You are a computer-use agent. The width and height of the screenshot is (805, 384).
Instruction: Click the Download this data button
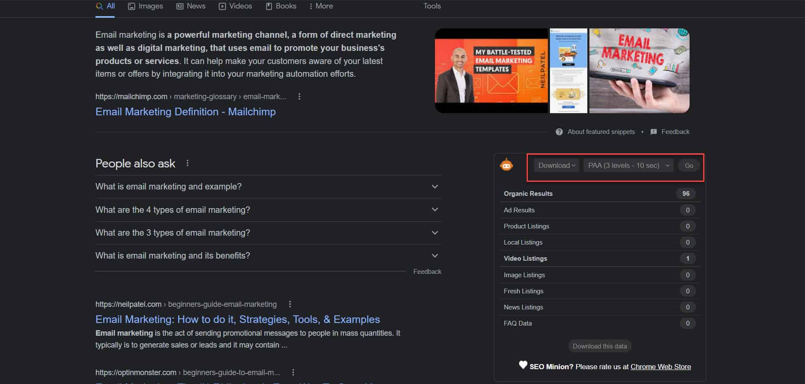tap(599, 346)
